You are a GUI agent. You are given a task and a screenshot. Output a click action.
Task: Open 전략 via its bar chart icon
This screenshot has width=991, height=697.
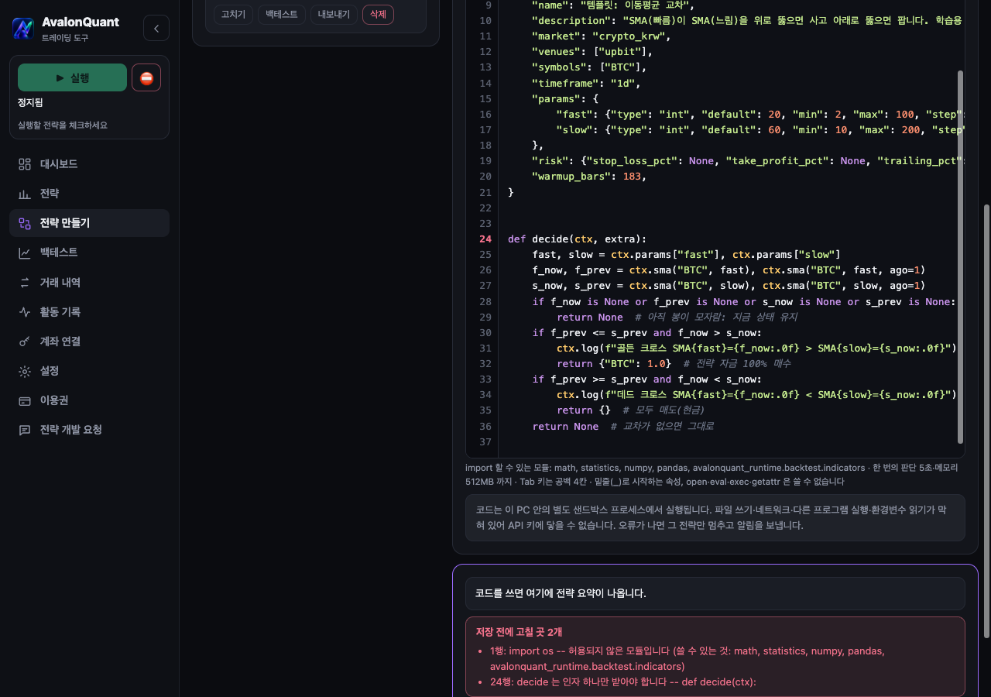(x=25, y=194)
